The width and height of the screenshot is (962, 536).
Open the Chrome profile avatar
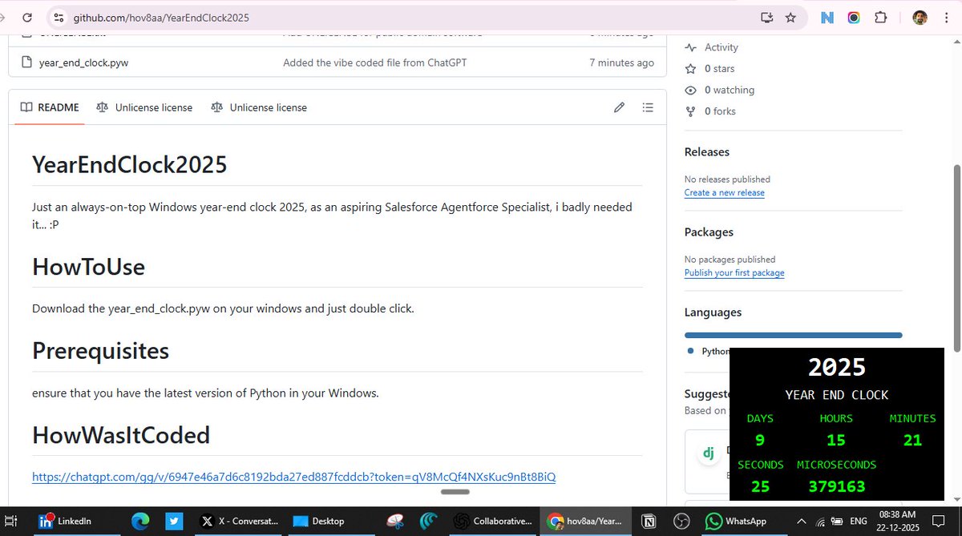(920, 17)
